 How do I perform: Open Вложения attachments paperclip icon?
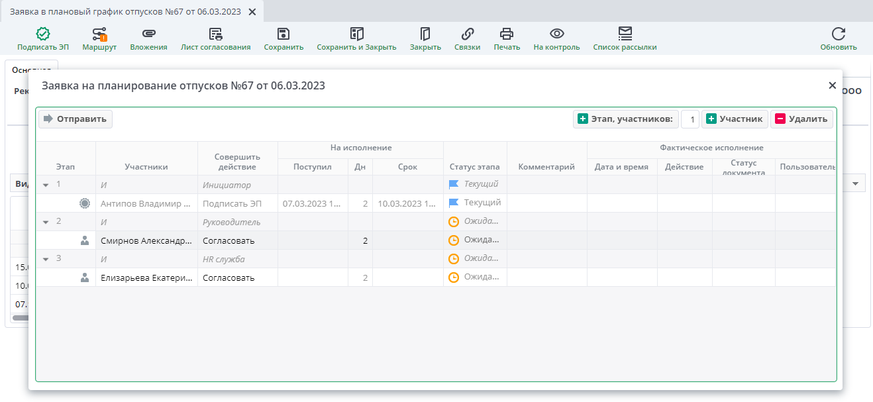point(148,34)
